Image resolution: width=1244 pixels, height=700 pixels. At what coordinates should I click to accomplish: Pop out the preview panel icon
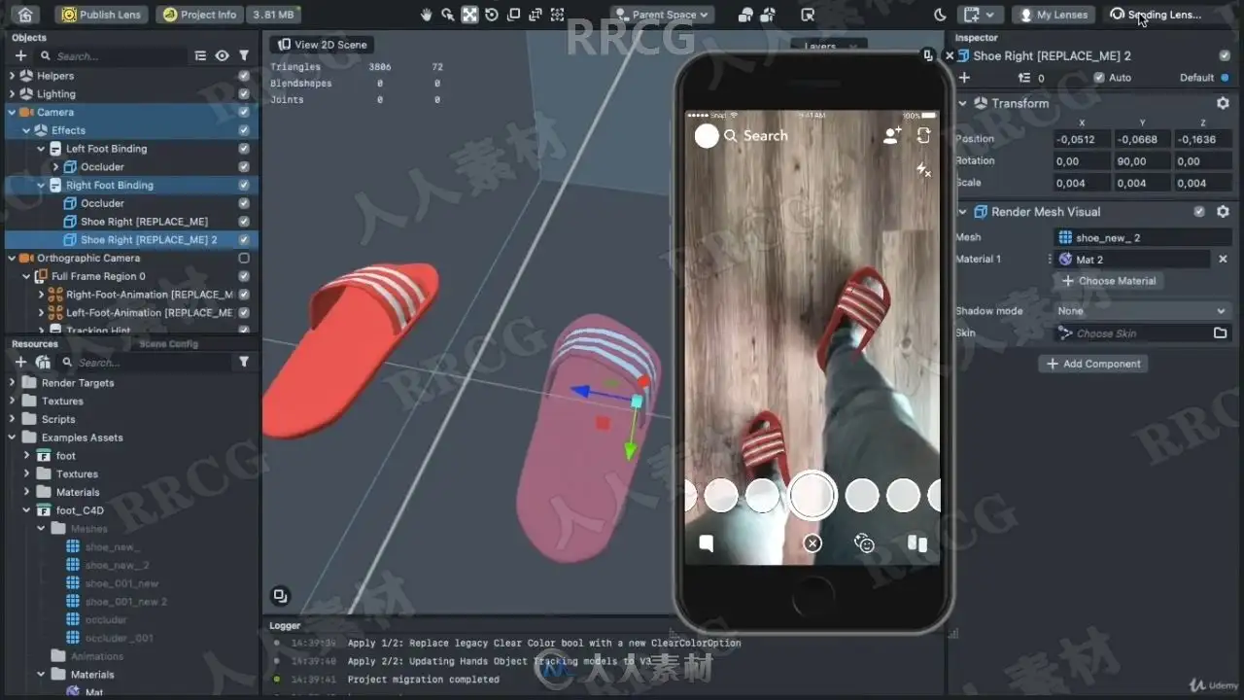point(927,56)
